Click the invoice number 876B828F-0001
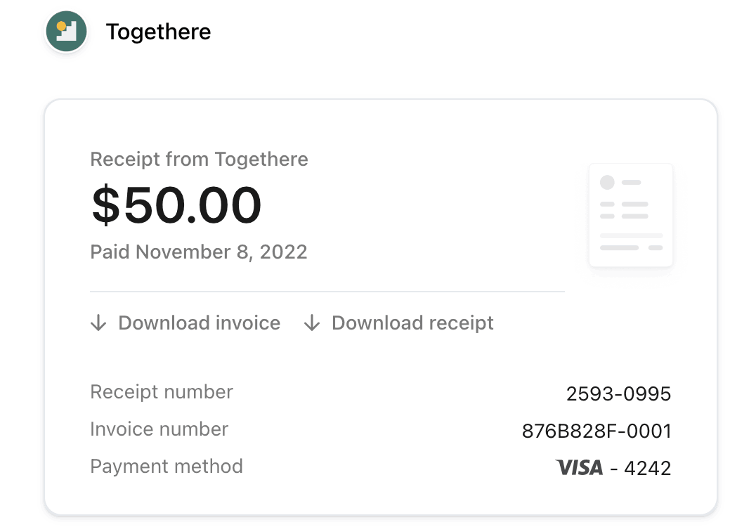 tap(597, 431)
